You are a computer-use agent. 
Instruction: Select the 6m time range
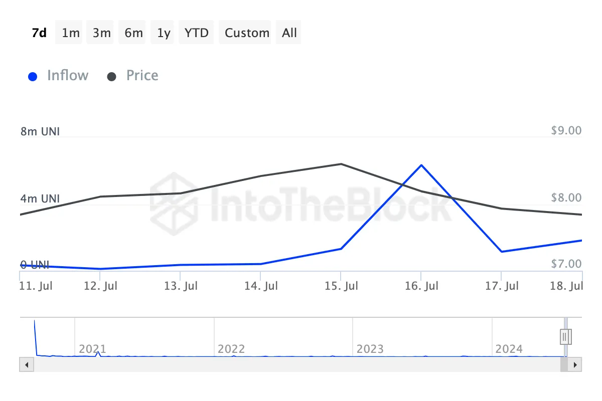tap(133, 33)
